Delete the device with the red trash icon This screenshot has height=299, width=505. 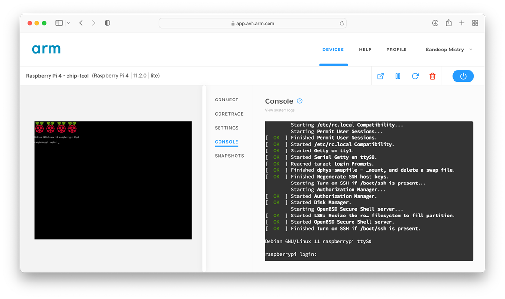pos(432,76)
